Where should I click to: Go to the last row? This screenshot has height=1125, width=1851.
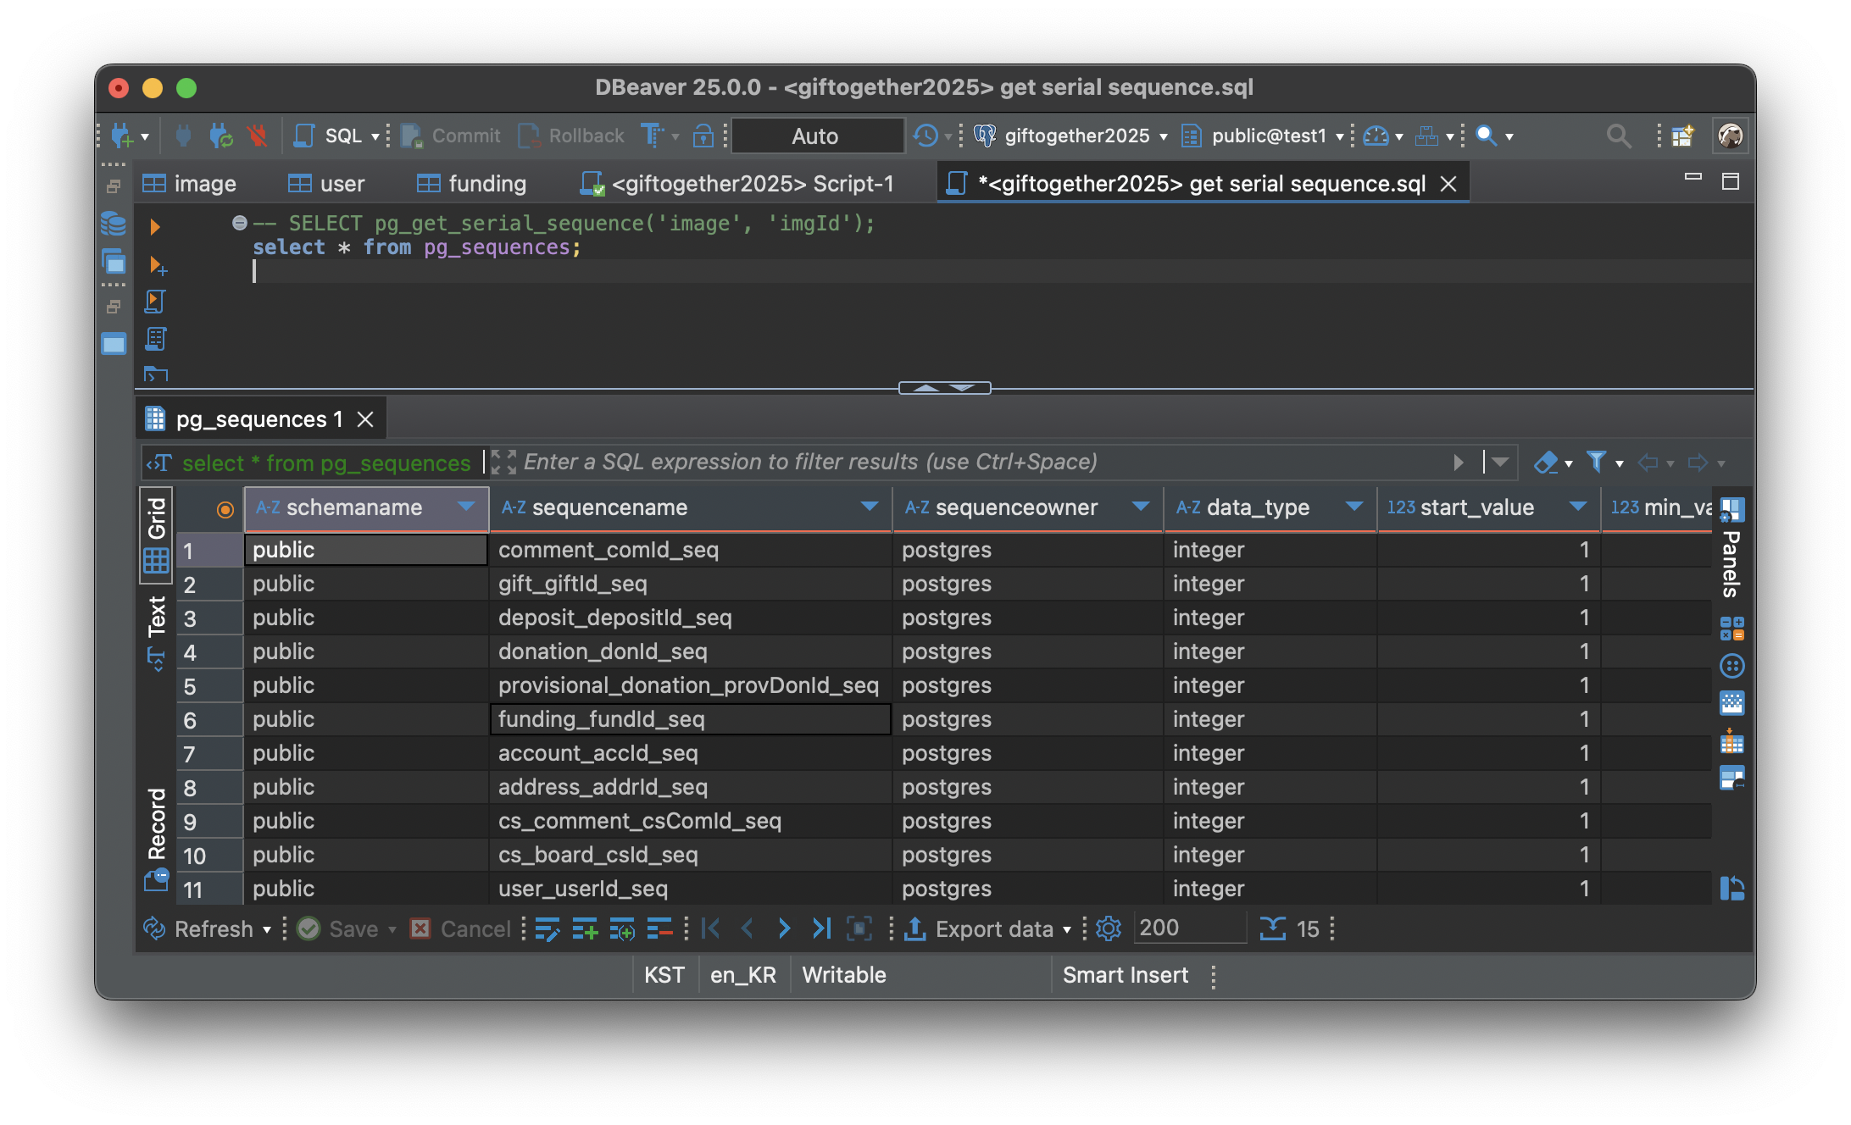point(821,929)
